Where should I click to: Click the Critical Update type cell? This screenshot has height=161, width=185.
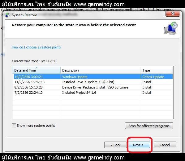(x=153, y=77)
